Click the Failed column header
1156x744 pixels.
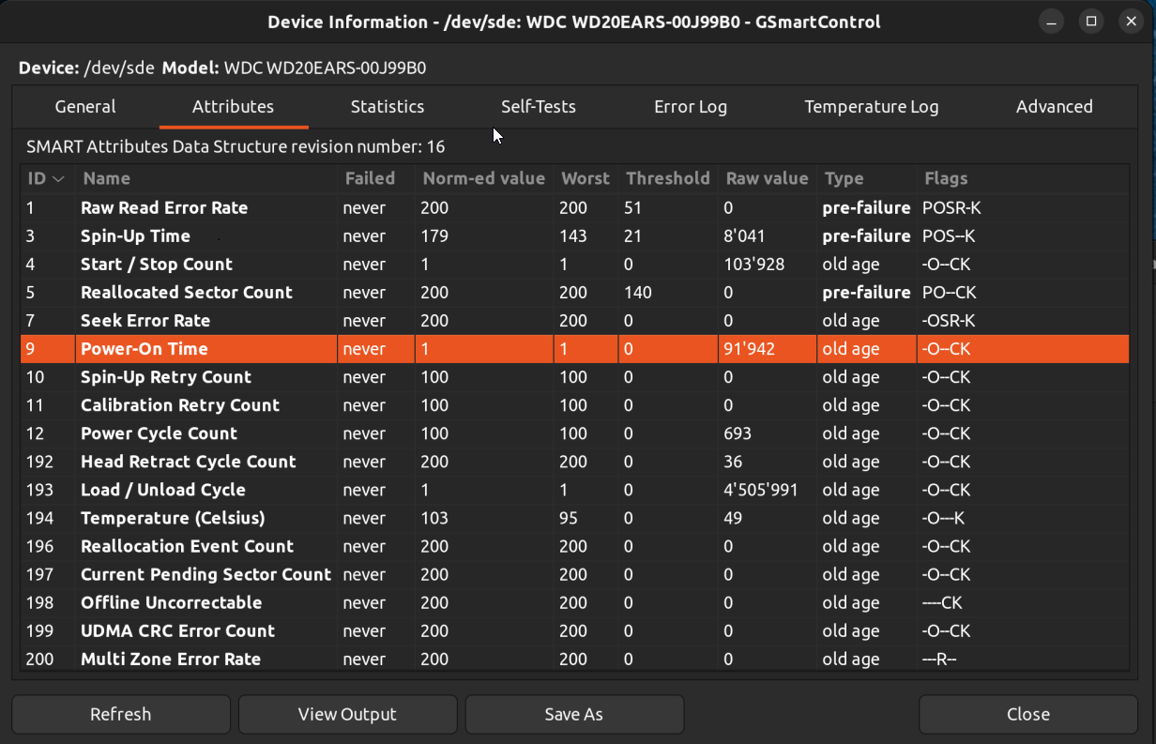pos(375,178)
